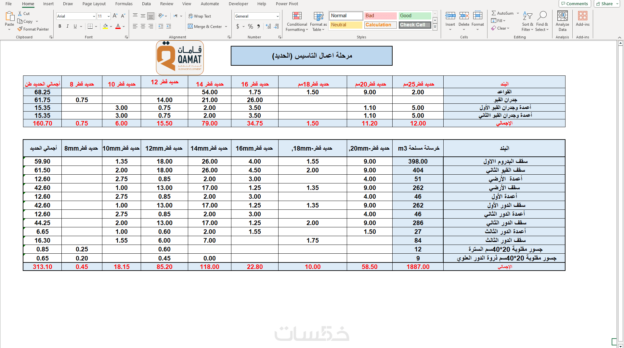The height and width of the screenshot is (348, 624).
Task: Open the File menu
Action: tap(9, 4)
